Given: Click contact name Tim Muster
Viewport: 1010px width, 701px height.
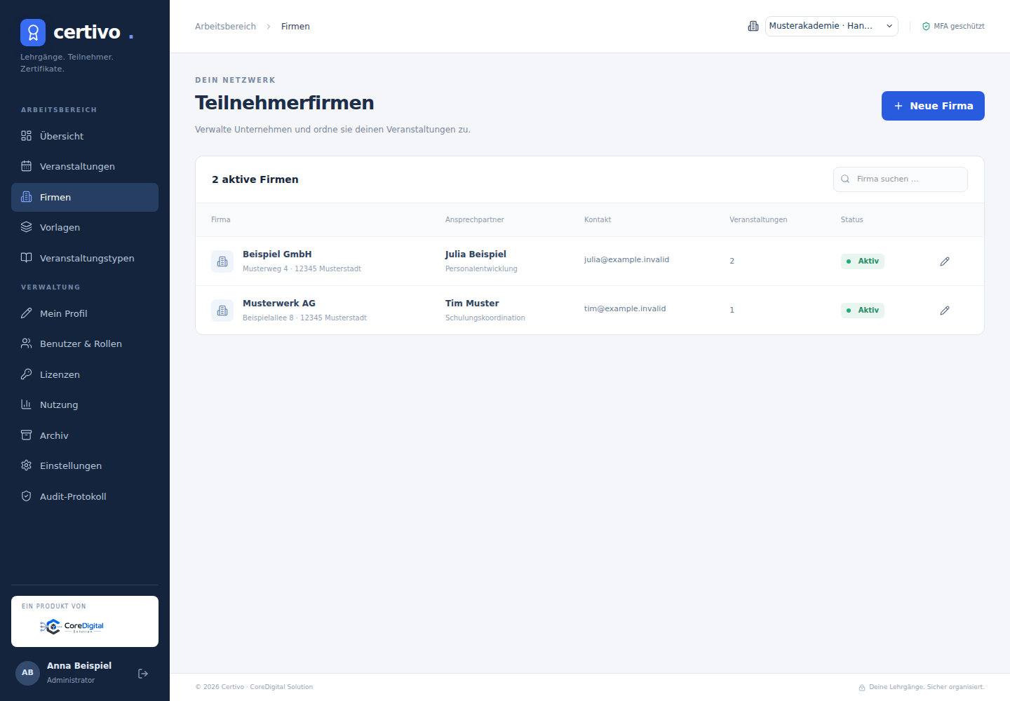Looking at the screenshot, I should (x=472, y=304).
